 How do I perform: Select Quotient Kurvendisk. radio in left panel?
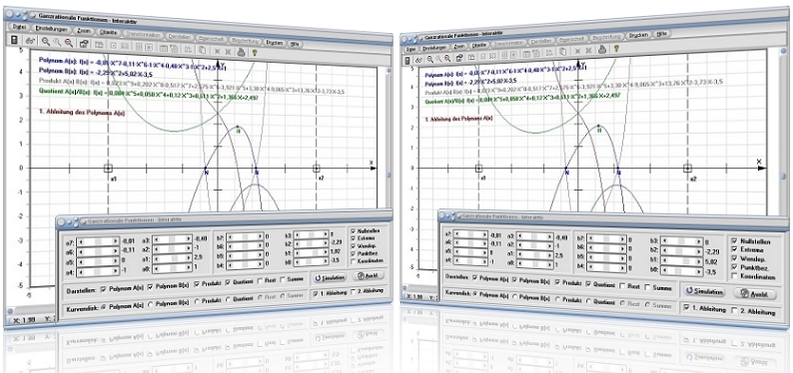click(228, 299)
